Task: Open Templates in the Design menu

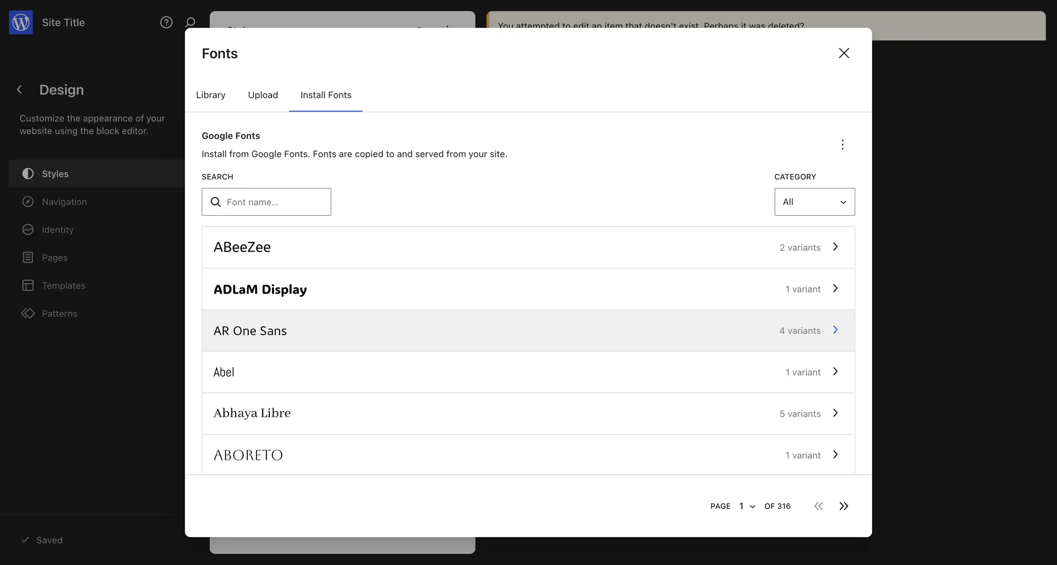Action: 97,285
